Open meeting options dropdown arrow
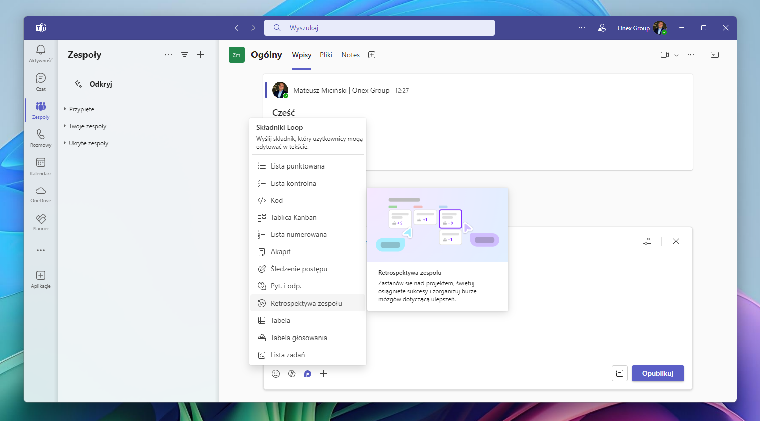Screen dimensions: 760x421 coord(677,55)
